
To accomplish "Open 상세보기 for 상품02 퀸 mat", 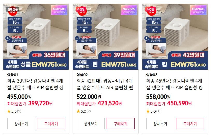I will click(91, 124).
